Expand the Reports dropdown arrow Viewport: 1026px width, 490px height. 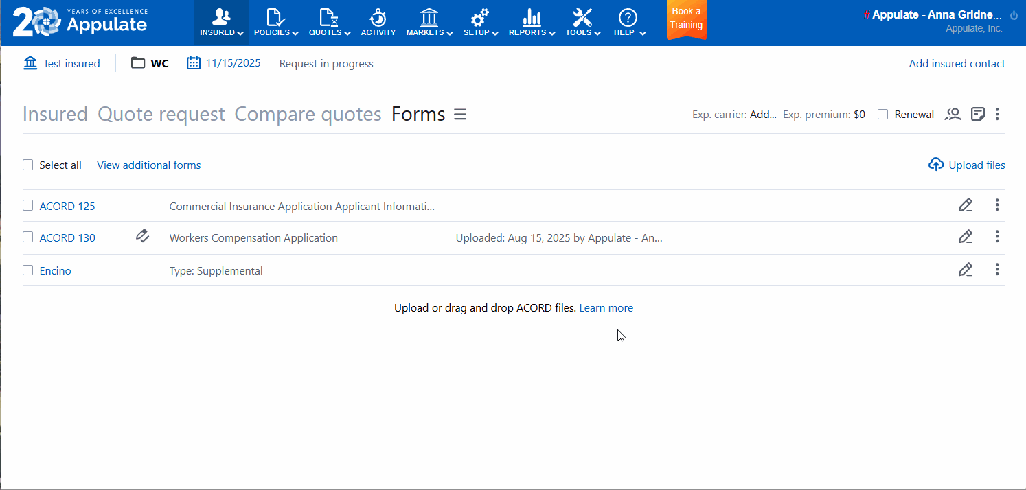[551, 33]
